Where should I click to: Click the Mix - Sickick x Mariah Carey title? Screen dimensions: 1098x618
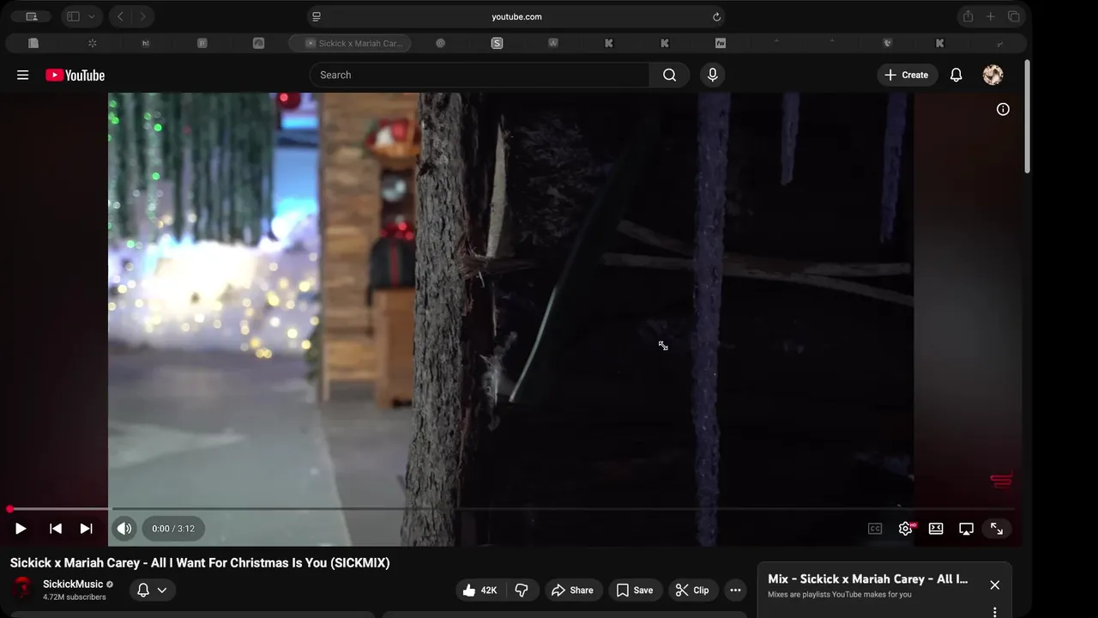(x=867, y=579)
